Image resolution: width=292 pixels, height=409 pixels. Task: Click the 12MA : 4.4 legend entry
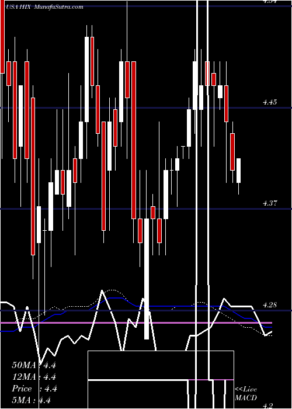click(x=34, y=377)
